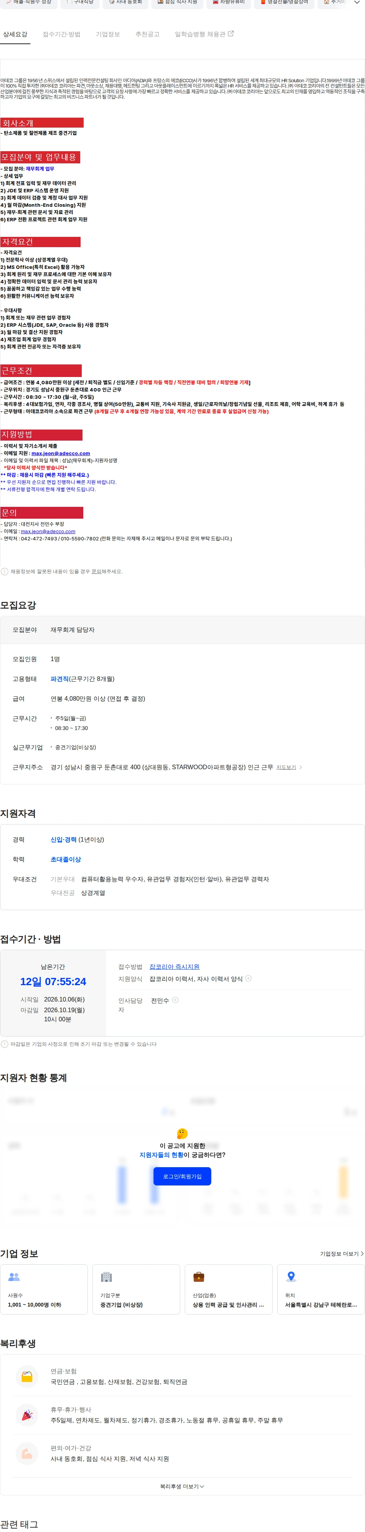The height and width of the screenshot is (1532, 365).
Task: Open the 지도보기 map link
Action: click(x=286, y=767)
